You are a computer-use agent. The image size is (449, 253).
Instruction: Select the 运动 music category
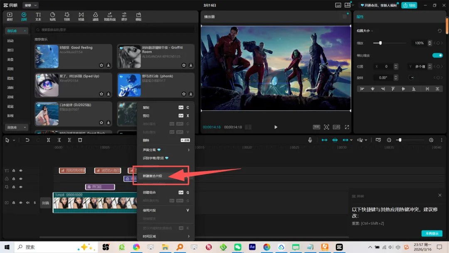pos(10,41)
